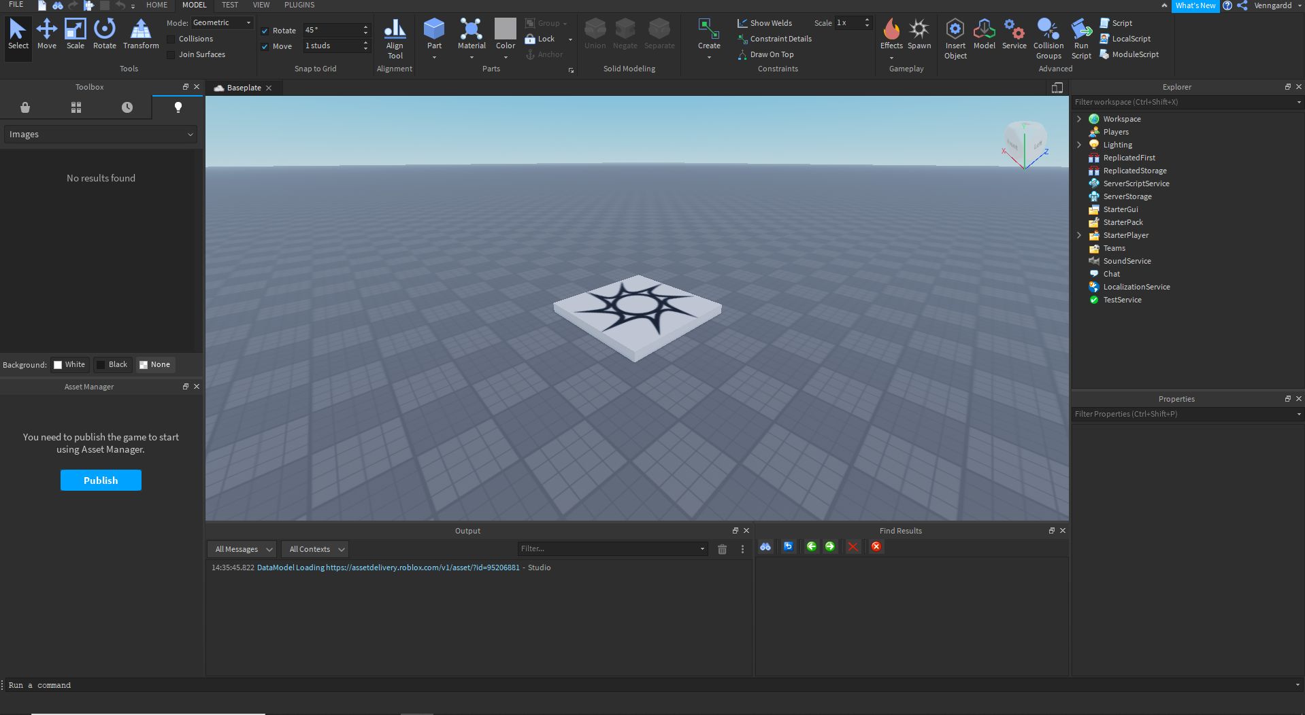The height and width of the screenshot is (715, 1305).
Task: Activate the Scale tool
Action: [x=75, y=34]
